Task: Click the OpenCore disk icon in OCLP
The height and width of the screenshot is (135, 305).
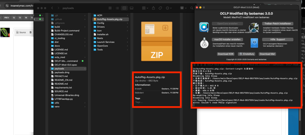Action: point(204,27)
